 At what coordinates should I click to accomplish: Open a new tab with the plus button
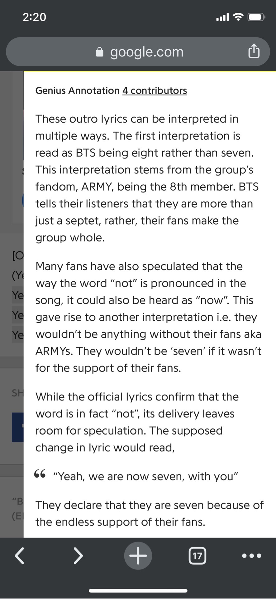[138, 556]
